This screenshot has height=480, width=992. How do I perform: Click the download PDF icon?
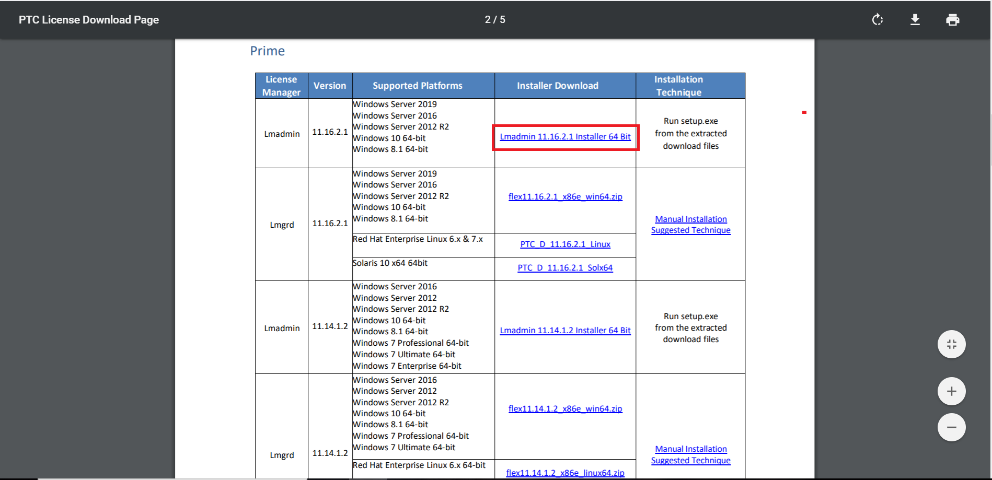(x=915, y=20)
